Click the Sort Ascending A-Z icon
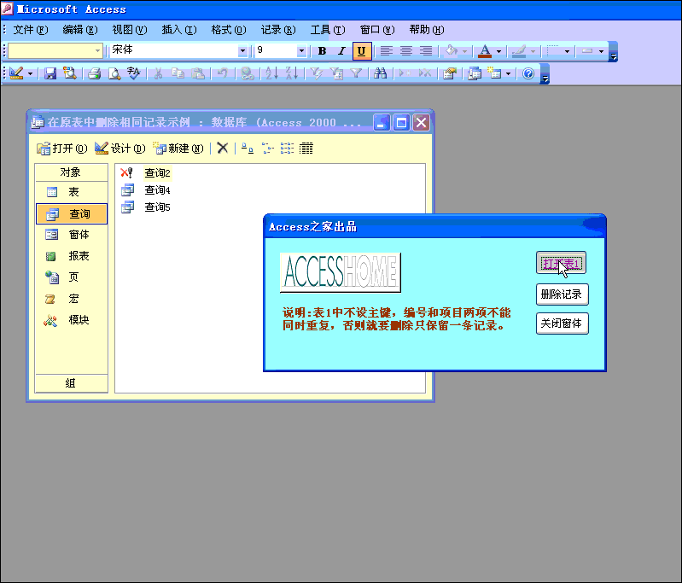Viewport: 682px width, 583px height. click(271, 73)
